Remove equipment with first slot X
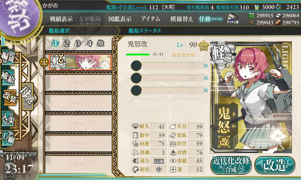301x180 pixels. [x=206, y=66]
